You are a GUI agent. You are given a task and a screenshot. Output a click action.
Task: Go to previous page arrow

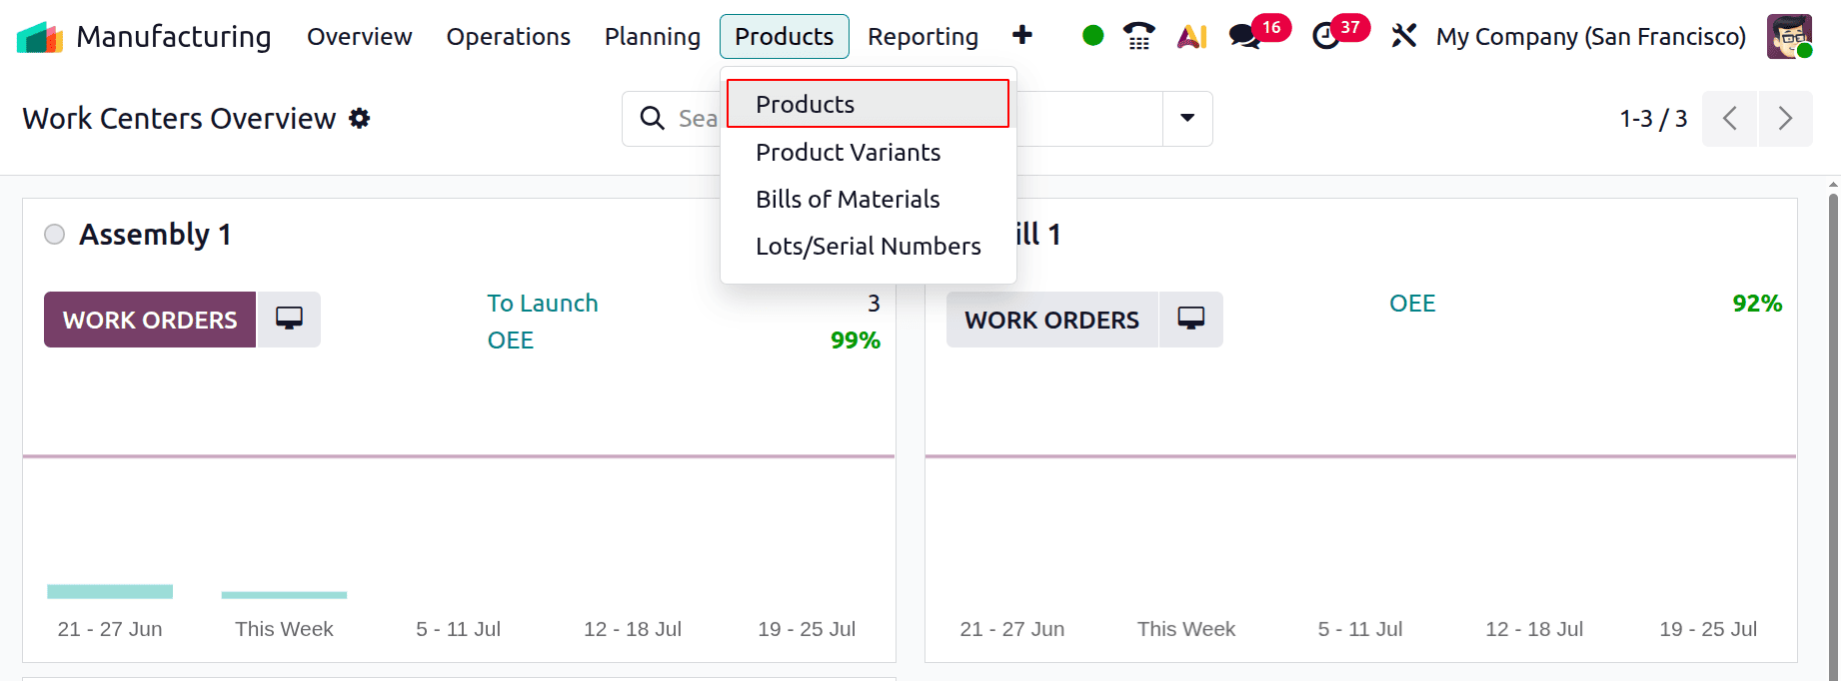click(1729, 119)
